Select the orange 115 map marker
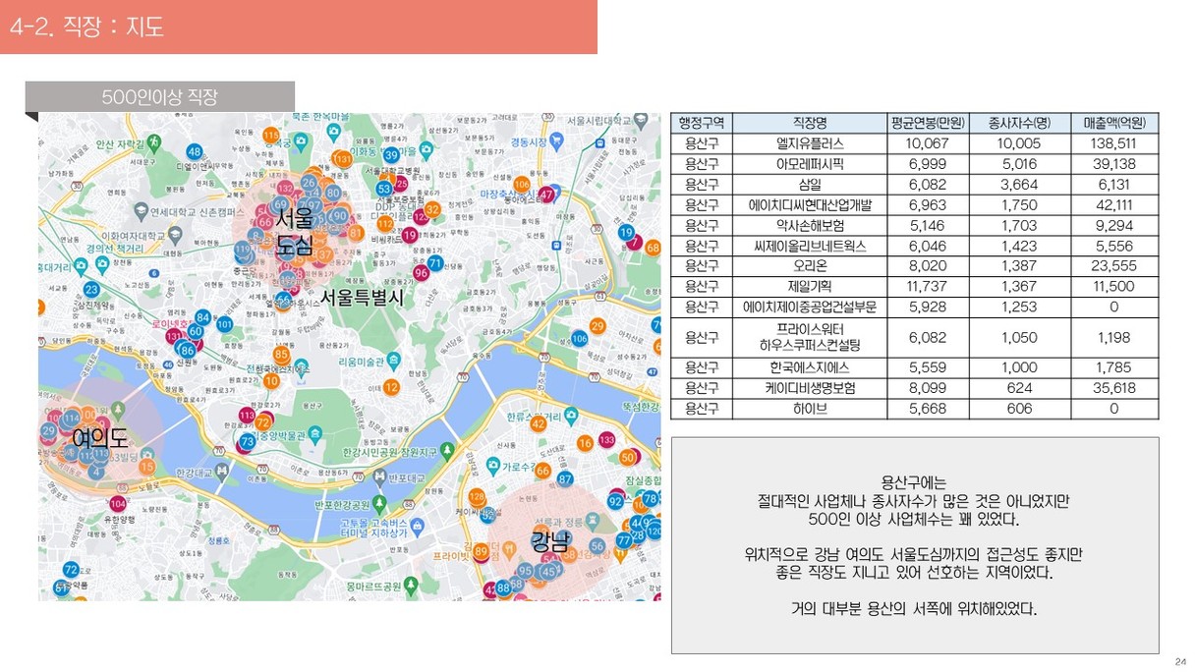The width and height of the screenshot is (1195, 672). [x=271, y=135]
